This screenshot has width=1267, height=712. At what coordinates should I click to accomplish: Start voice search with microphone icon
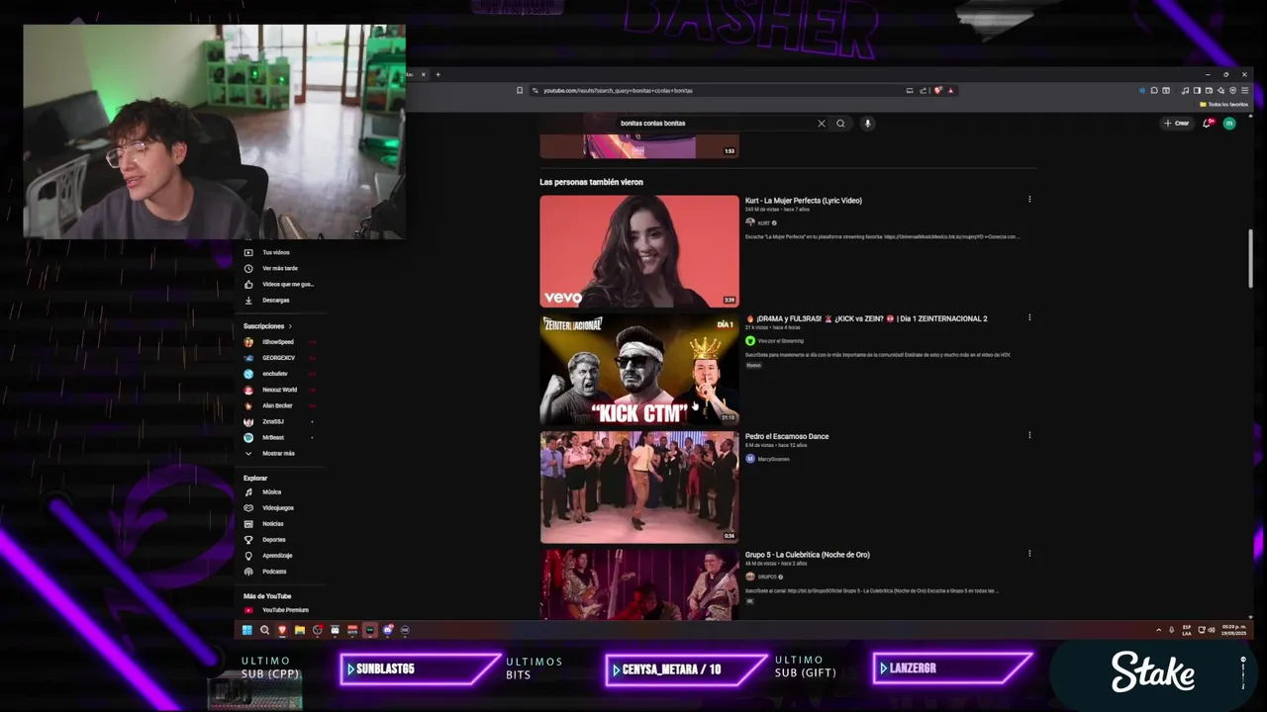point(867,124)
